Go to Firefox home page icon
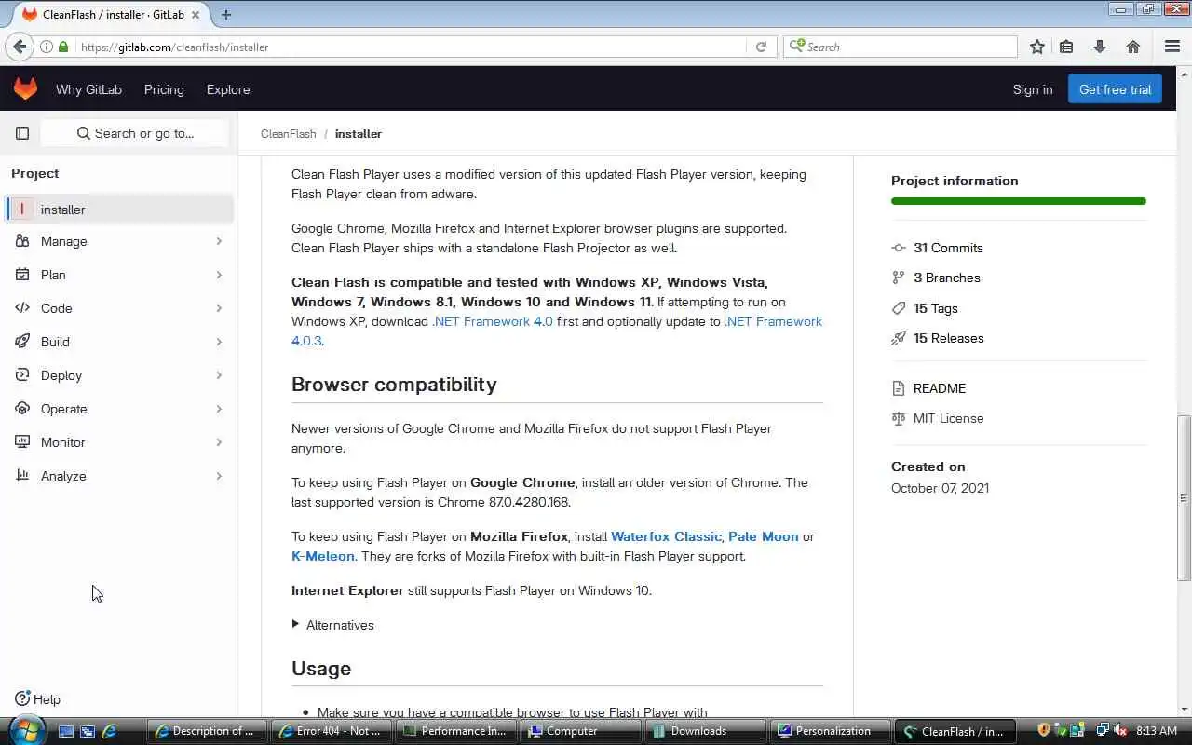 (1133, 47)
